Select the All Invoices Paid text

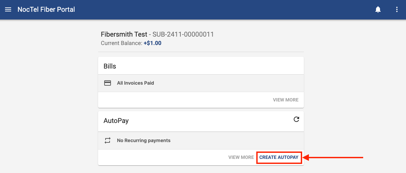point(135,83)
